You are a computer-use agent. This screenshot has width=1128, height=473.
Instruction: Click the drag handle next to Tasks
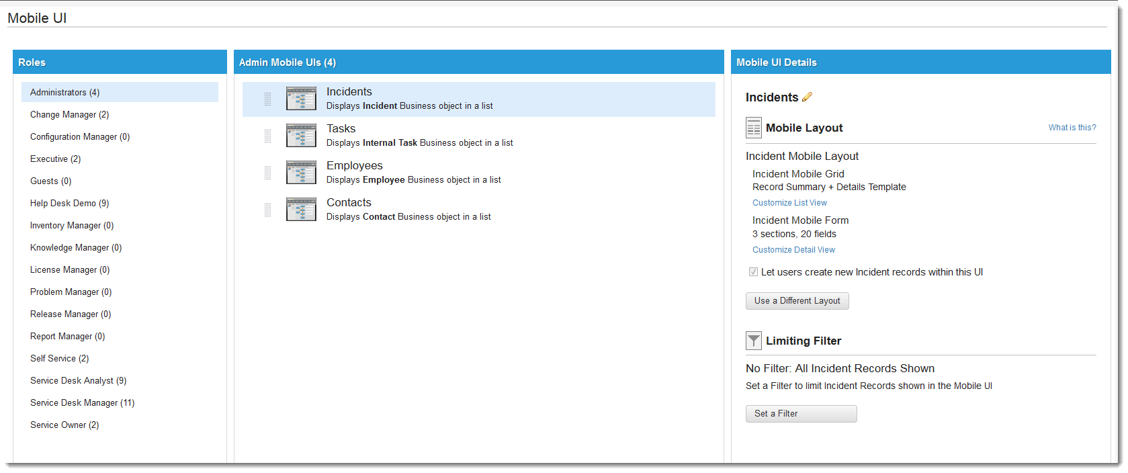click(267, 136)
